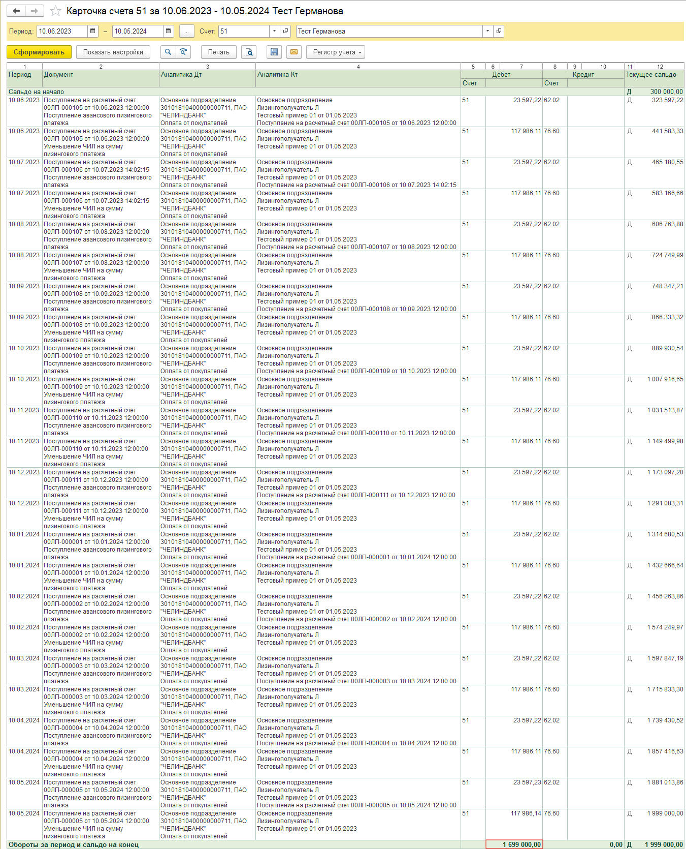Expand the Счет account dropdown

click(274, 31)
